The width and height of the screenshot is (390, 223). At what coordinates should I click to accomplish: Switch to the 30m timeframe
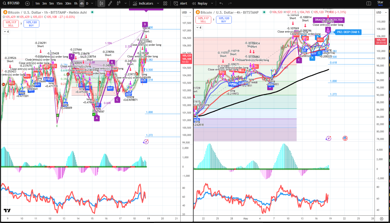point(68,4)
